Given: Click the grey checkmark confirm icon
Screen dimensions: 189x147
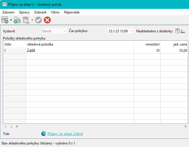Looking at the screenshot, I should pyautogui.click(x=38, y=20).
